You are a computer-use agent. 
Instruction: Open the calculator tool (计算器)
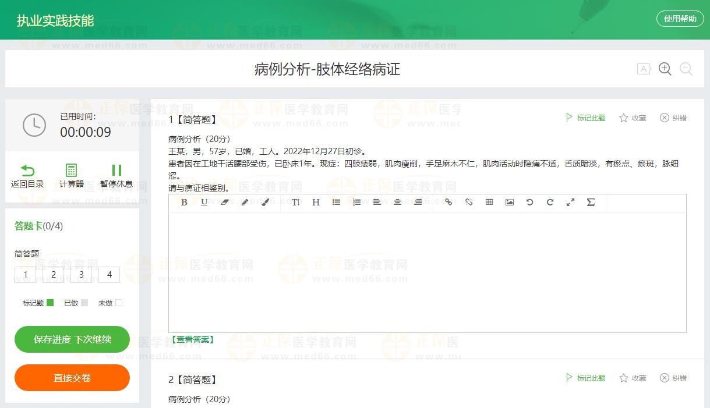point(71,176)
